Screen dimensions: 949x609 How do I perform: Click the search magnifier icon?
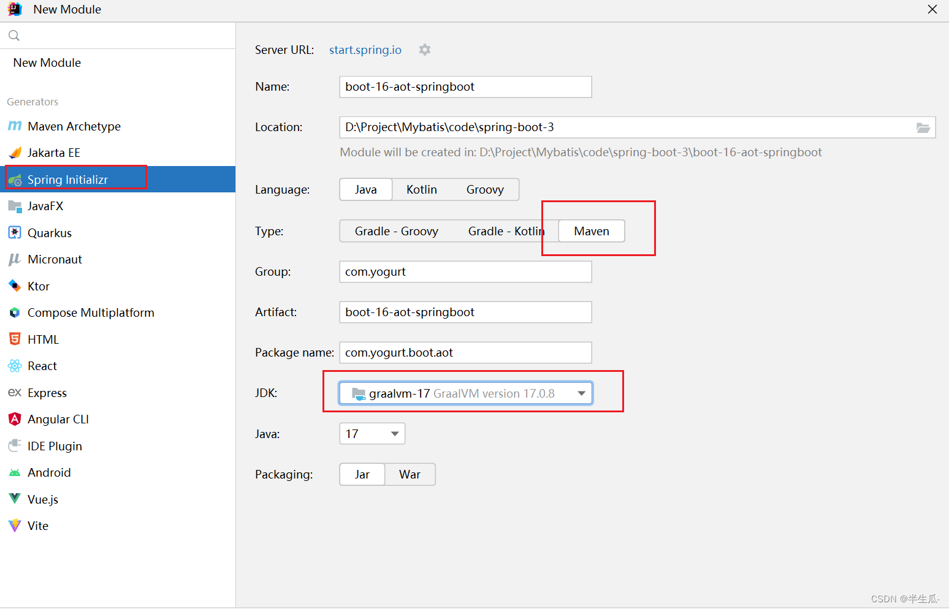tap(14, 36)
